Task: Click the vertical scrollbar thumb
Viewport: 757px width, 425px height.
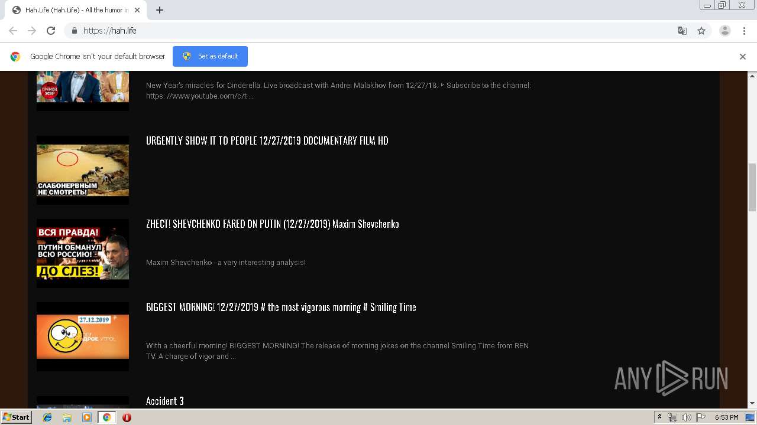Action: coord(752,187)
